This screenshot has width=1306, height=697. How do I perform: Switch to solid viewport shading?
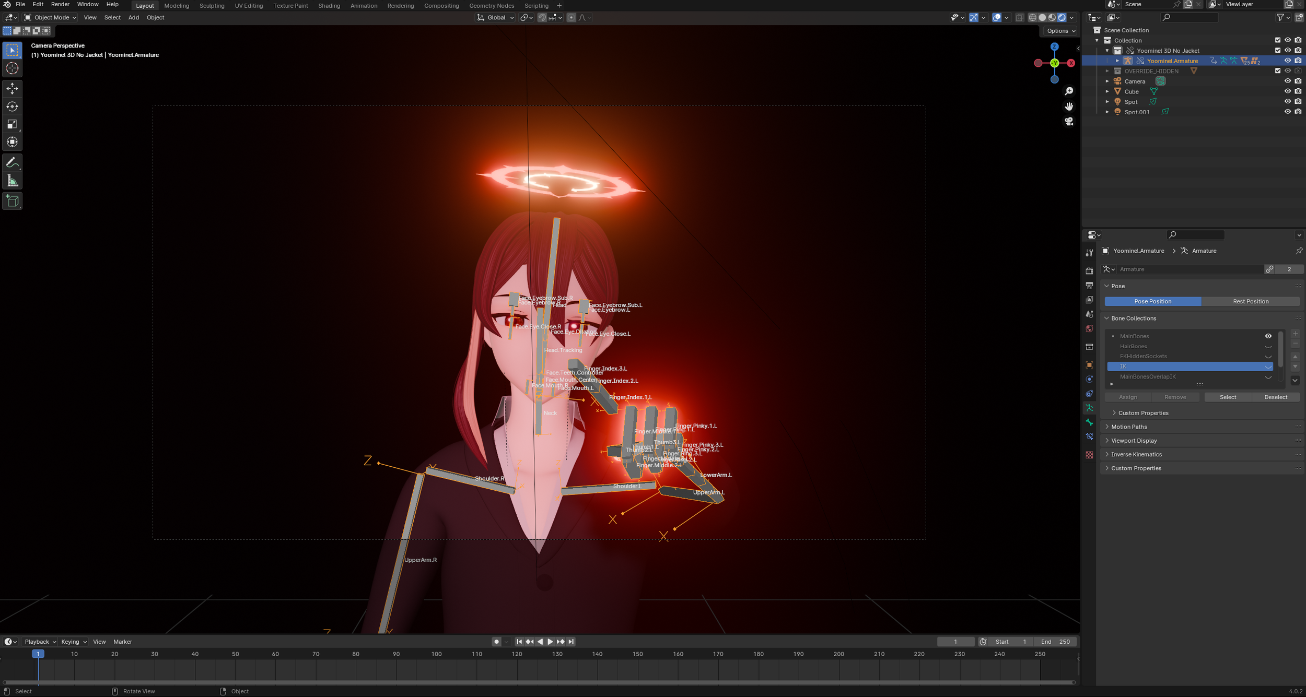pos(1042,18)
